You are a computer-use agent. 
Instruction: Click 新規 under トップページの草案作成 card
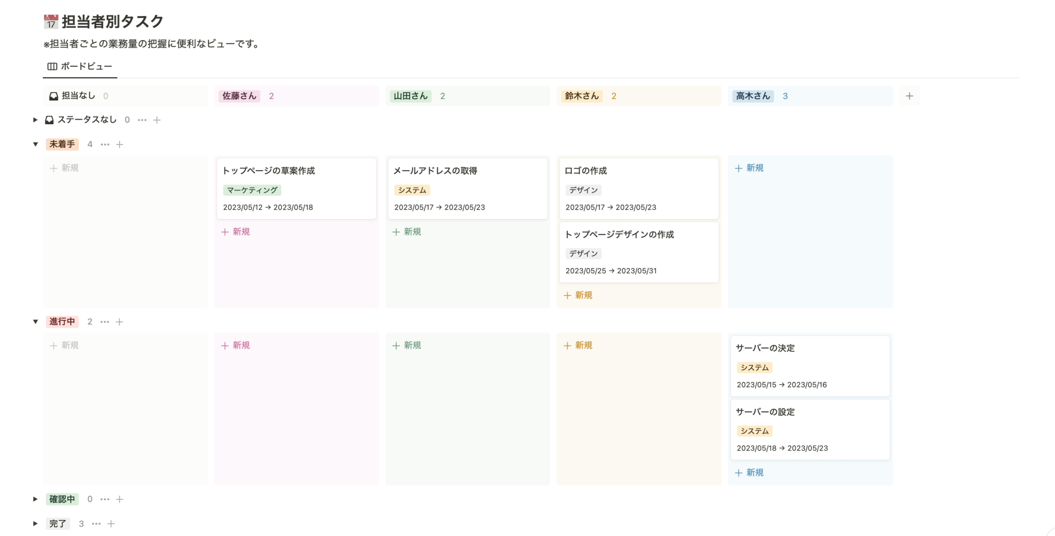tap(235, 232)
